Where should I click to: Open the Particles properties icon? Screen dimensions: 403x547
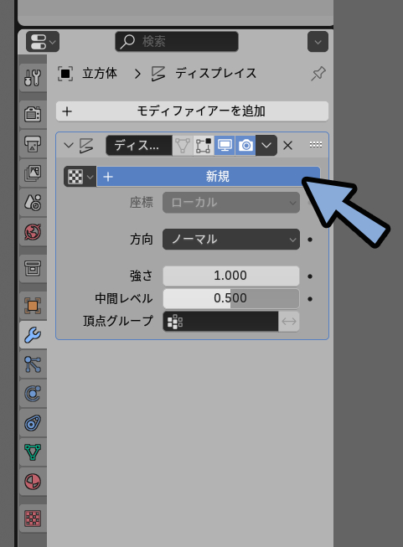pyautogui.click(x=33, y=364)
